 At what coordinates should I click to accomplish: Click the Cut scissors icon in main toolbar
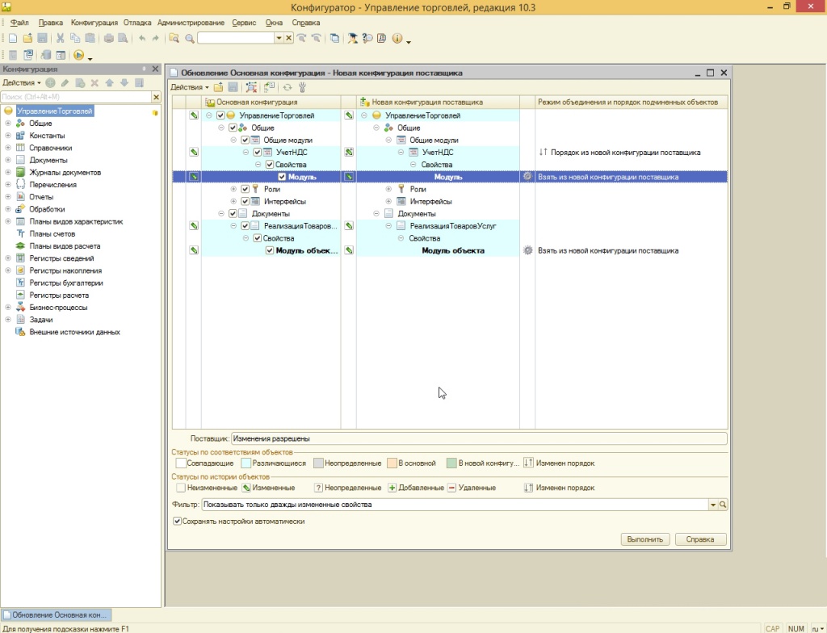[61, 38]
